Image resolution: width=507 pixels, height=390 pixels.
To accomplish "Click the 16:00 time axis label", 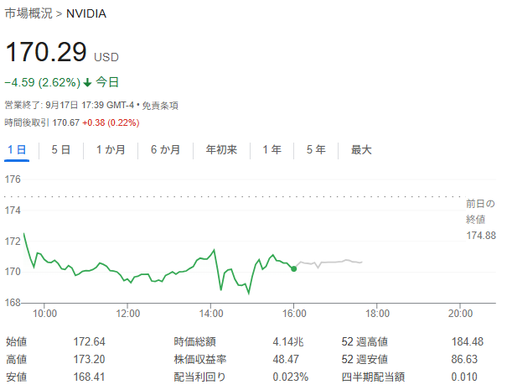I will [x=294, y=314].
